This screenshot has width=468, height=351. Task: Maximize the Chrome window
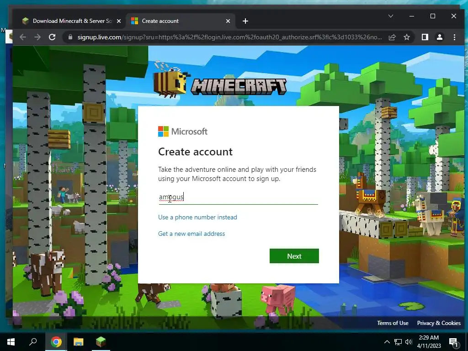(x=433, y=16)
